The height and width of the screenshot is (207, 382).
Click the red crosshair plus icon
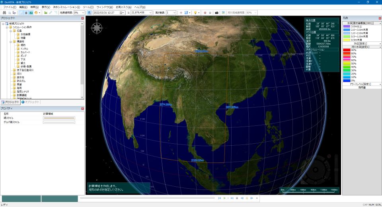[181, 13]
